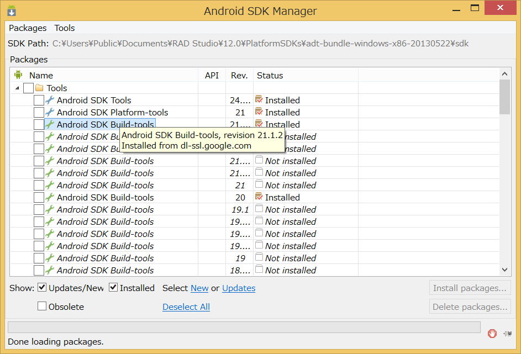The width and height of the screenshot is (521, 354).
Task: Click the Name column header
Action: (41, 75)
